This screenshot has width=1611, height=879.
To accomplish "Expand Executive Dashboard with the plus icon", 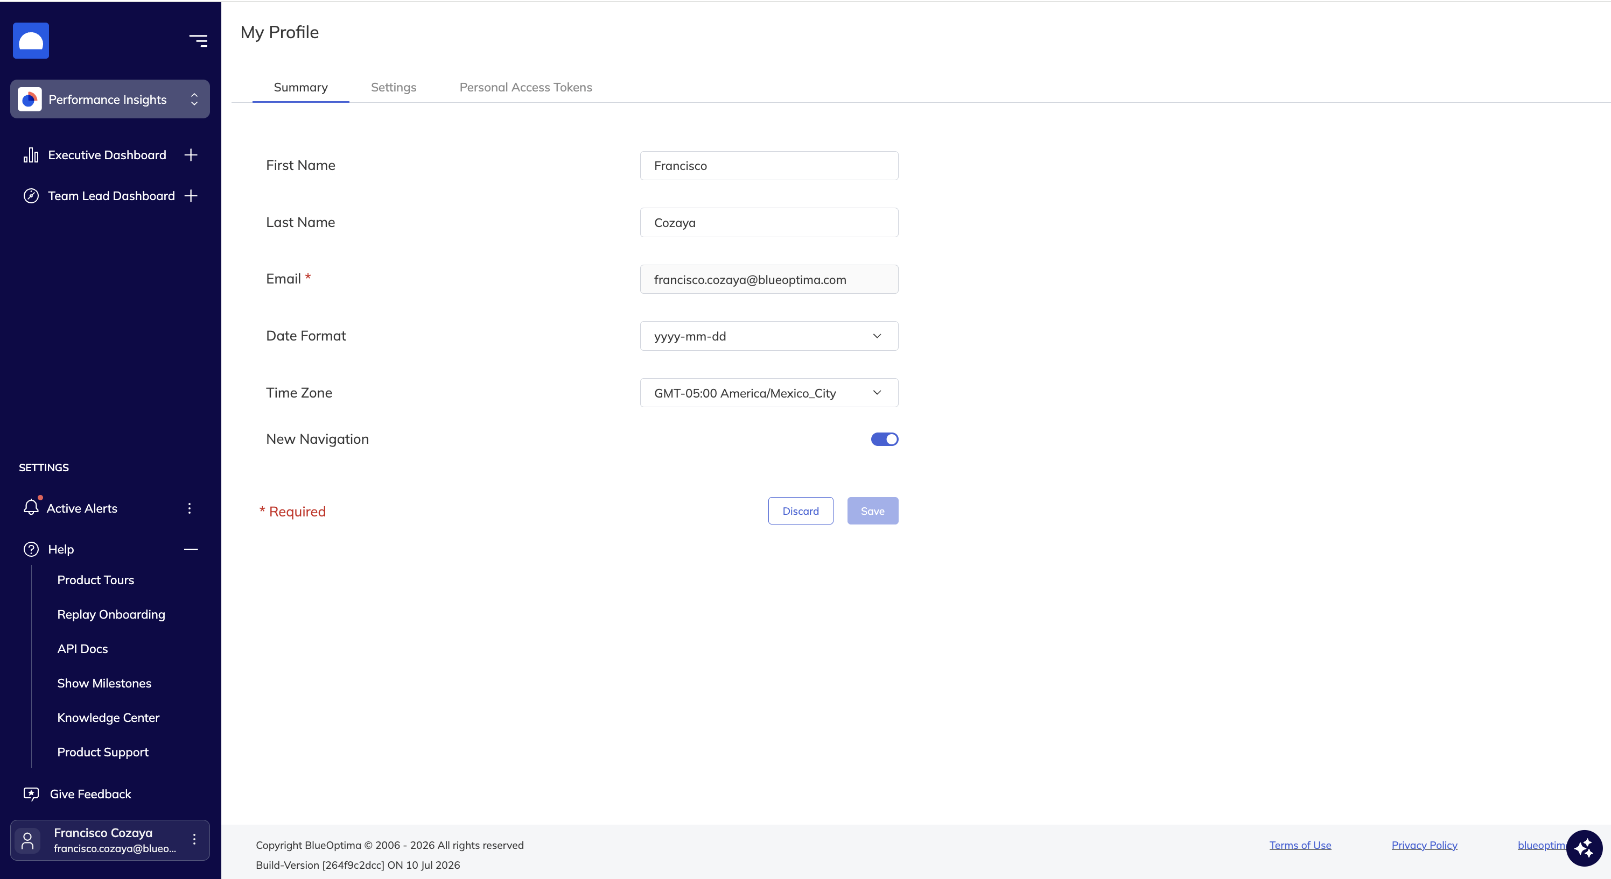I will coord(191,155).
